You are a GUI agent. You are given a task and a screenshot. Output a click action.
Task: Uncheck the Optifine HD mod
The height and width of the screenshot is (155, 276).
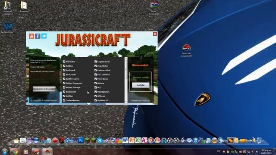[x=96, y=100]
